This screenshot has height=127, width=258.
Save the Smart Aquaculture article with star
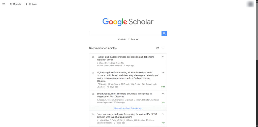point(93,94)
